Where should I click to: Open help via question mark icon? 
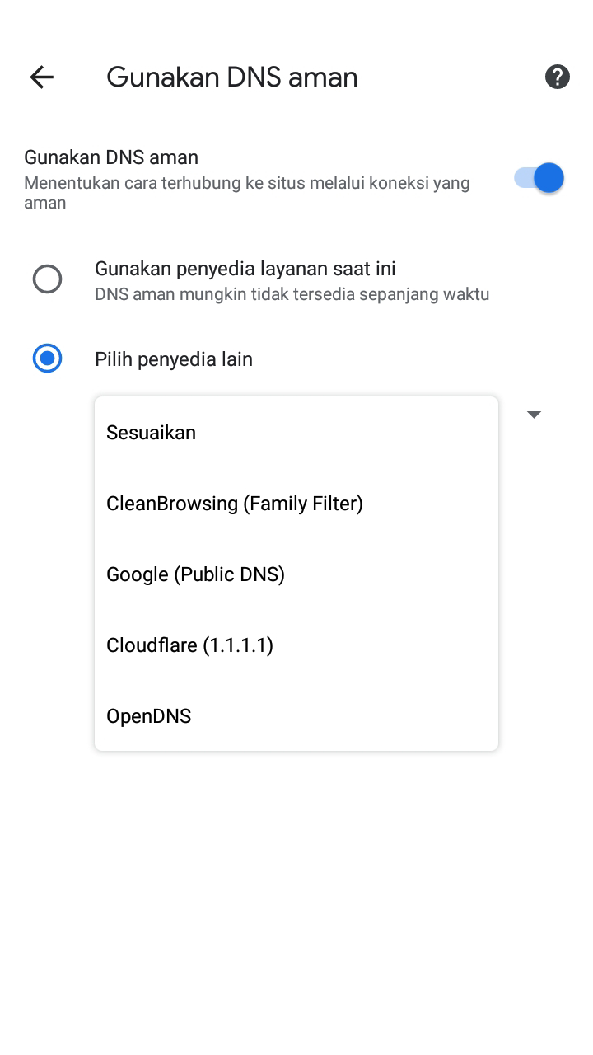point(558,77)
